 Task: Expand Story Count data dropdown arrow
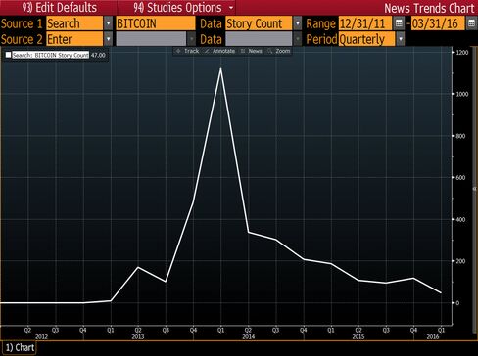point(298,23)
